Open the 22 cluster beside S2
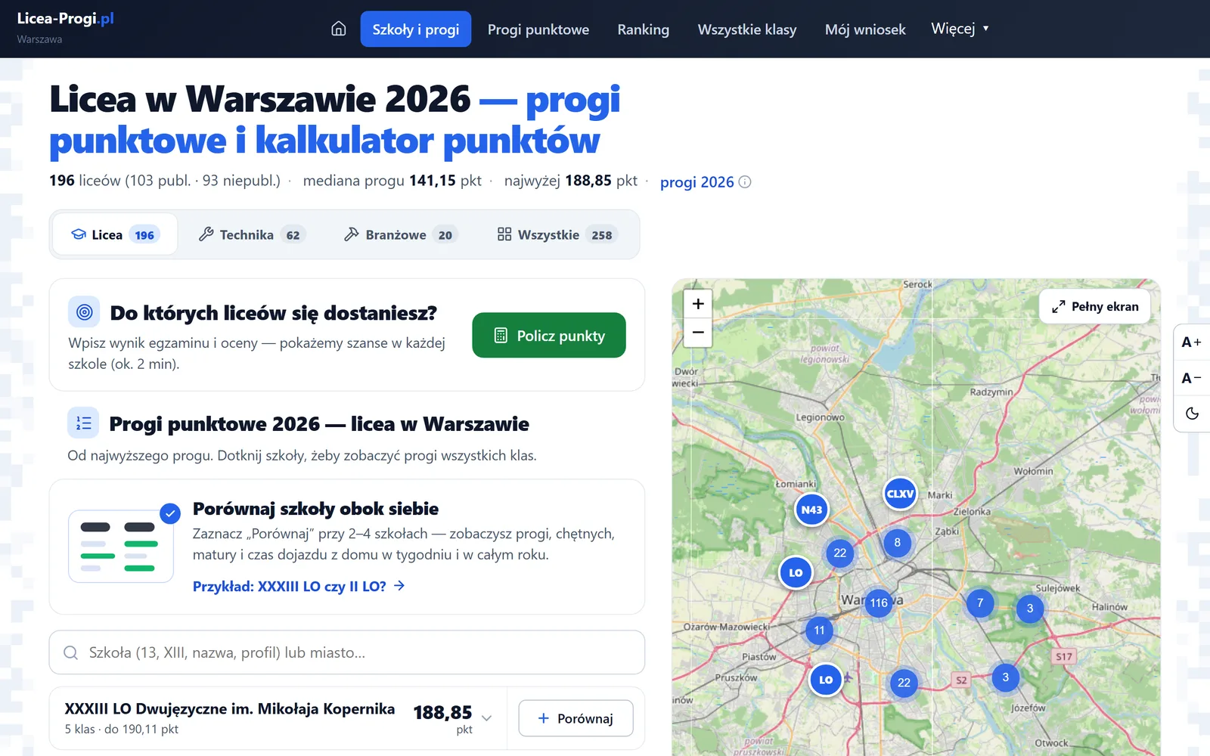 tap(904, 683)
